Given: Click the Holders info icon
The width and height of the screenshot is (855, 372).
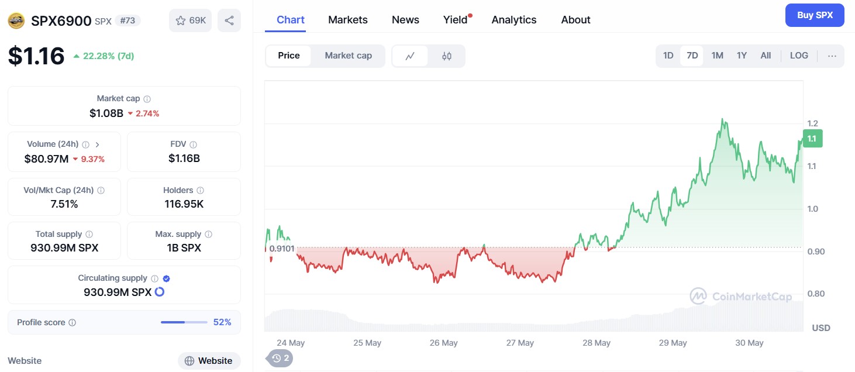Looking at the screenshot, I should [201, 191].
